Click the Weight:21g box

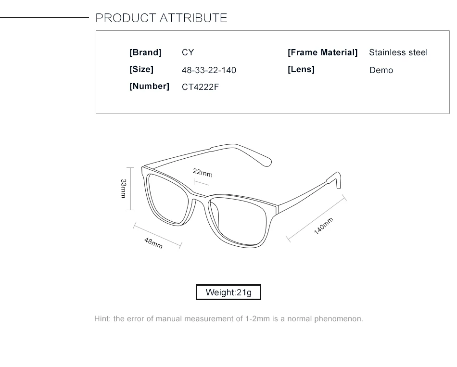pos(228,292)
